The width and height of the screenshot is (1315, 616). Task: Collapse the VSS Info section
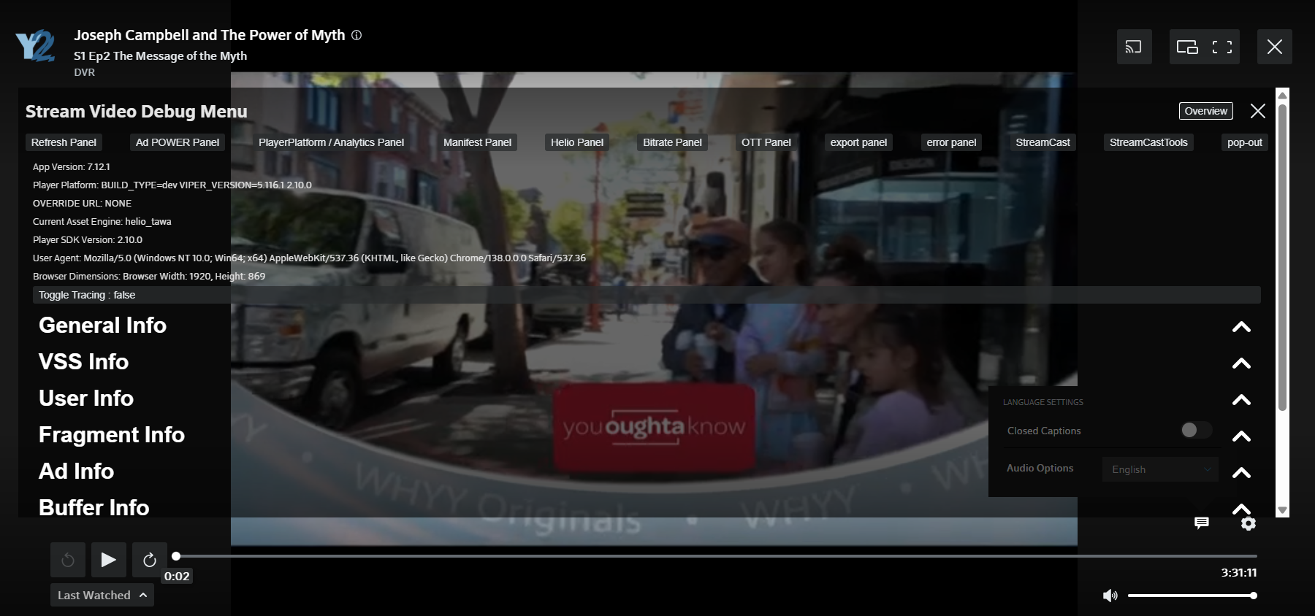point(1241,363)
